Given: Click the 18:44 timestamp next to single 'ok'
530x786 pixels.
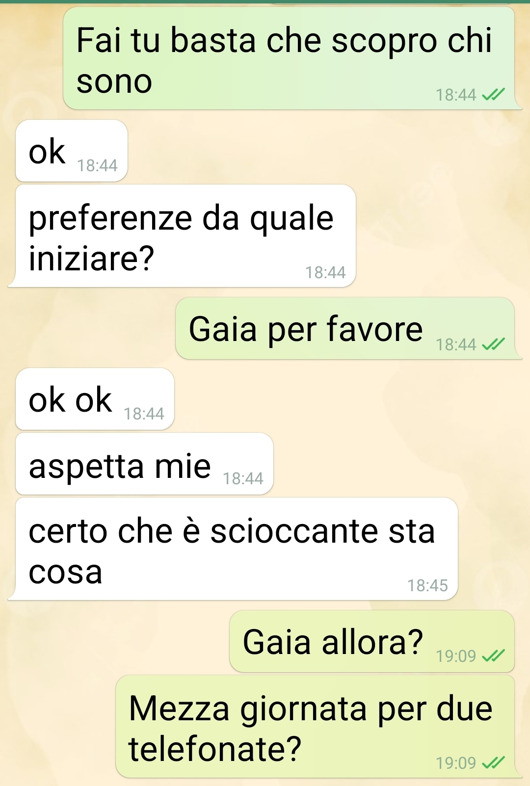Looking at the screenshot, I should coord(97,165).
